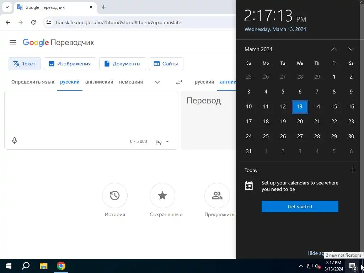Open the Action Center notifications icon
Image resolution: width=364 pixels, height=273 pixels.
pos(353,266)
